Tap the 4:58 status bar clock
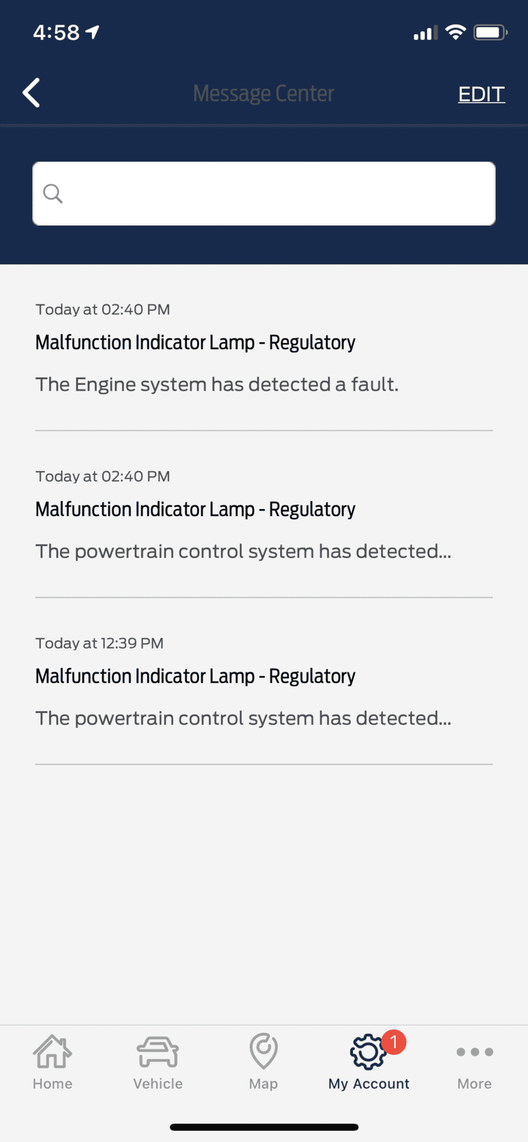The height and width of the screenshot is (1142, 528). pos(56,32)
